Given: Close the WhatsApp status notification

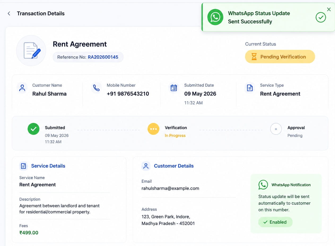Looking at the screenshot, I should click(329, 10).
